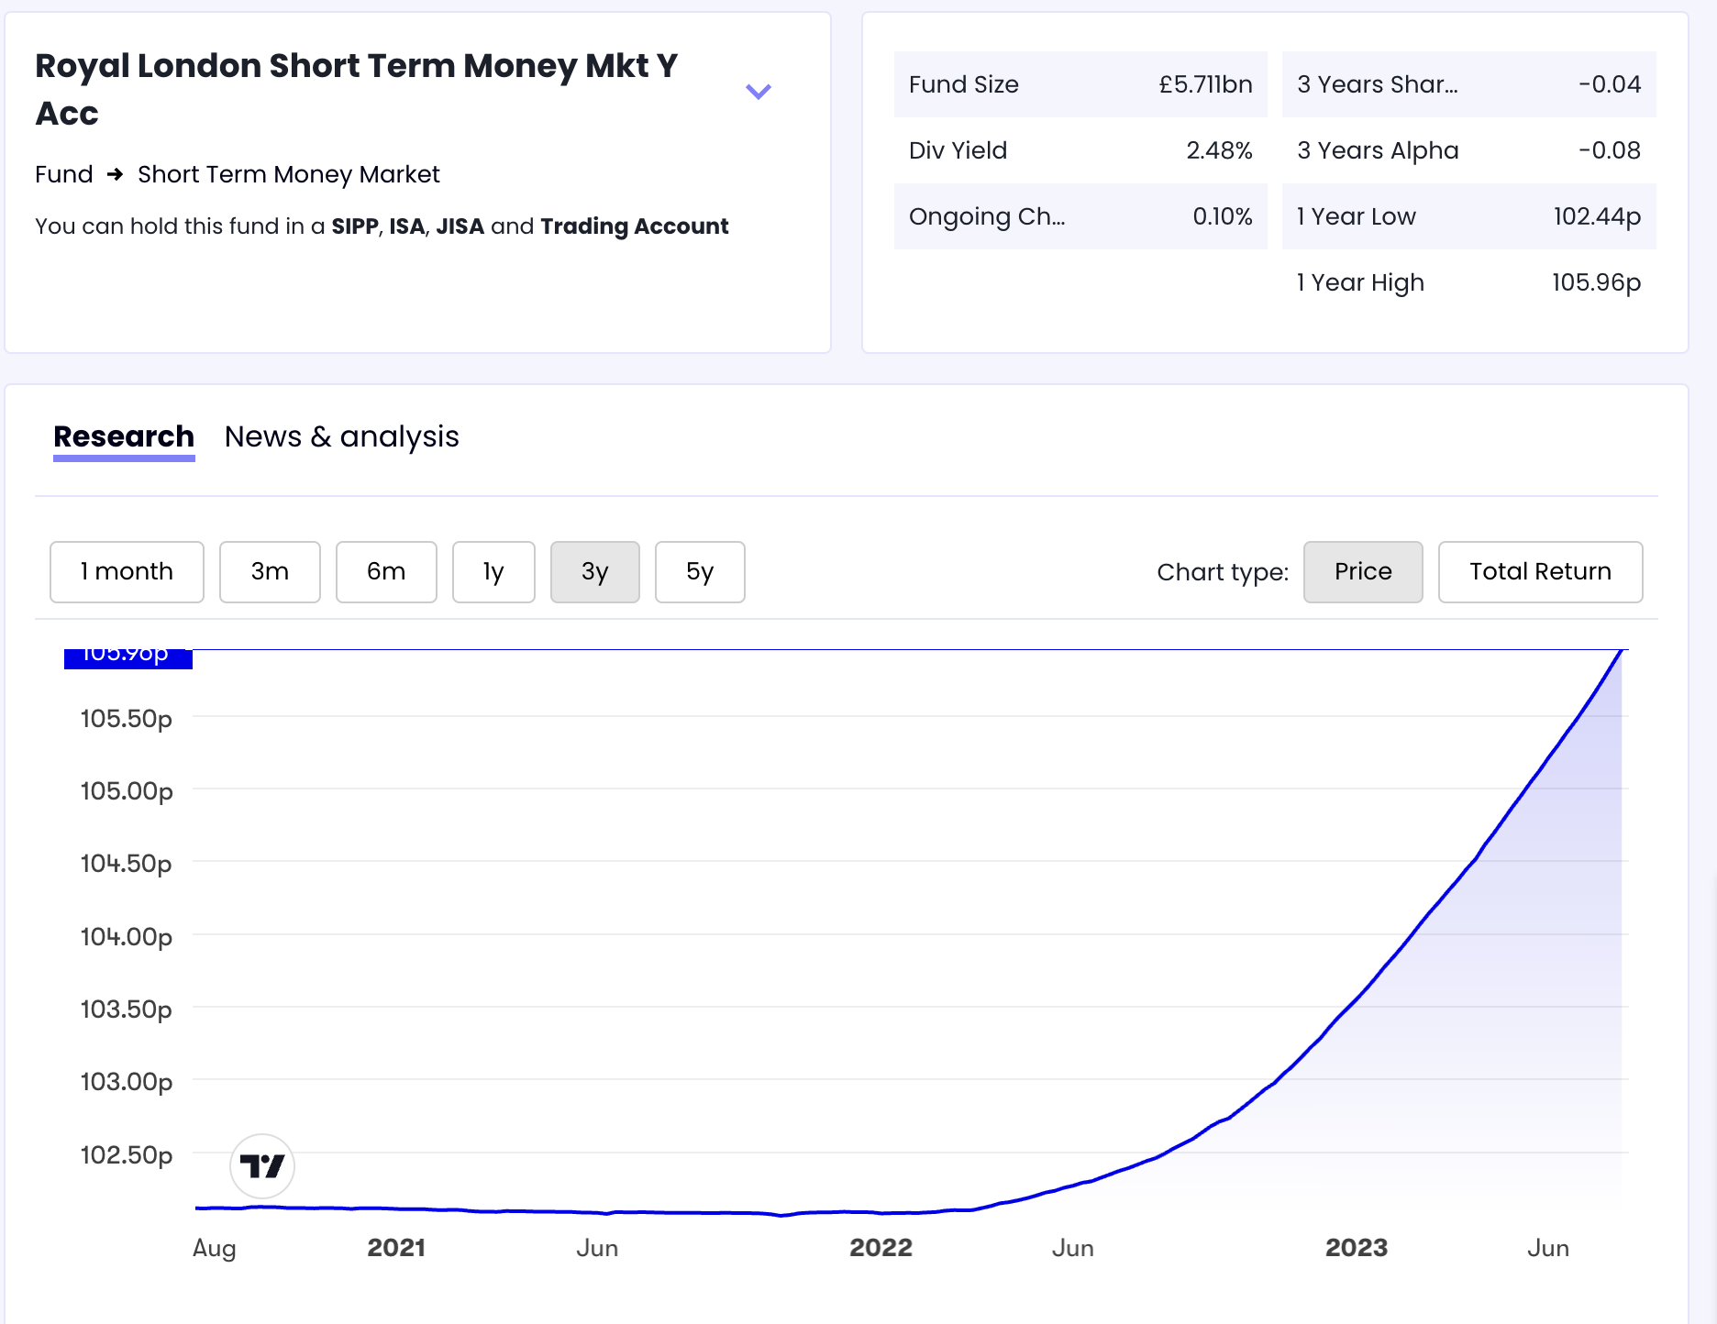Image resolution: width=1717 pixels, height=1324 pixels.
Task: Click the 105.50p price axis label
Action: coord(127,718)
